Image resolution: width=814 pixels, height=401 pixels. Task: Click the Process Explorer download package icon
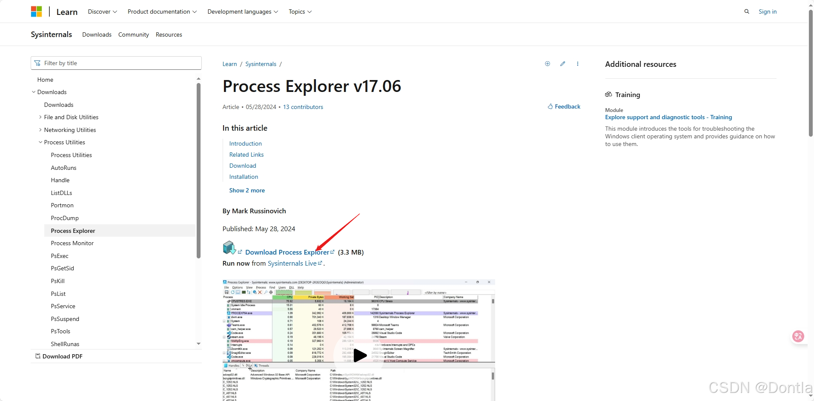click(x=229, y=248)
